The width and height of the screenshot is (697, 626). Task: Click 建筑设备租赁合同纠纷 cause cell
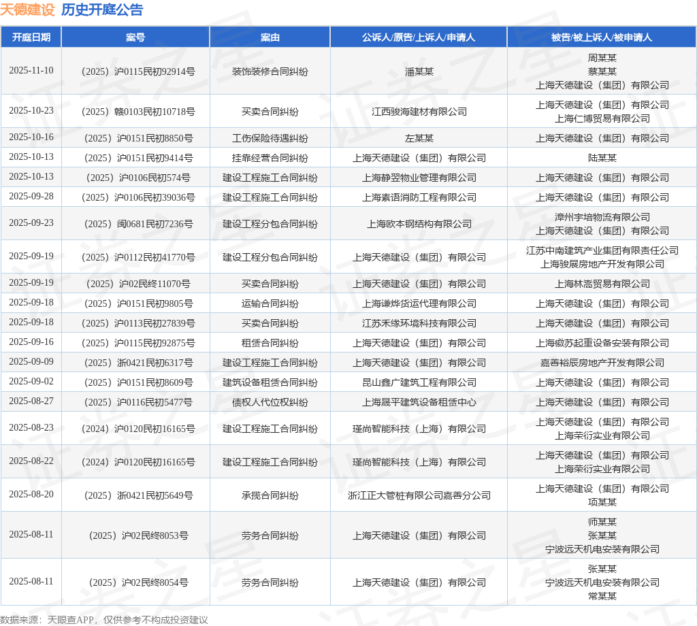(270, 382)
